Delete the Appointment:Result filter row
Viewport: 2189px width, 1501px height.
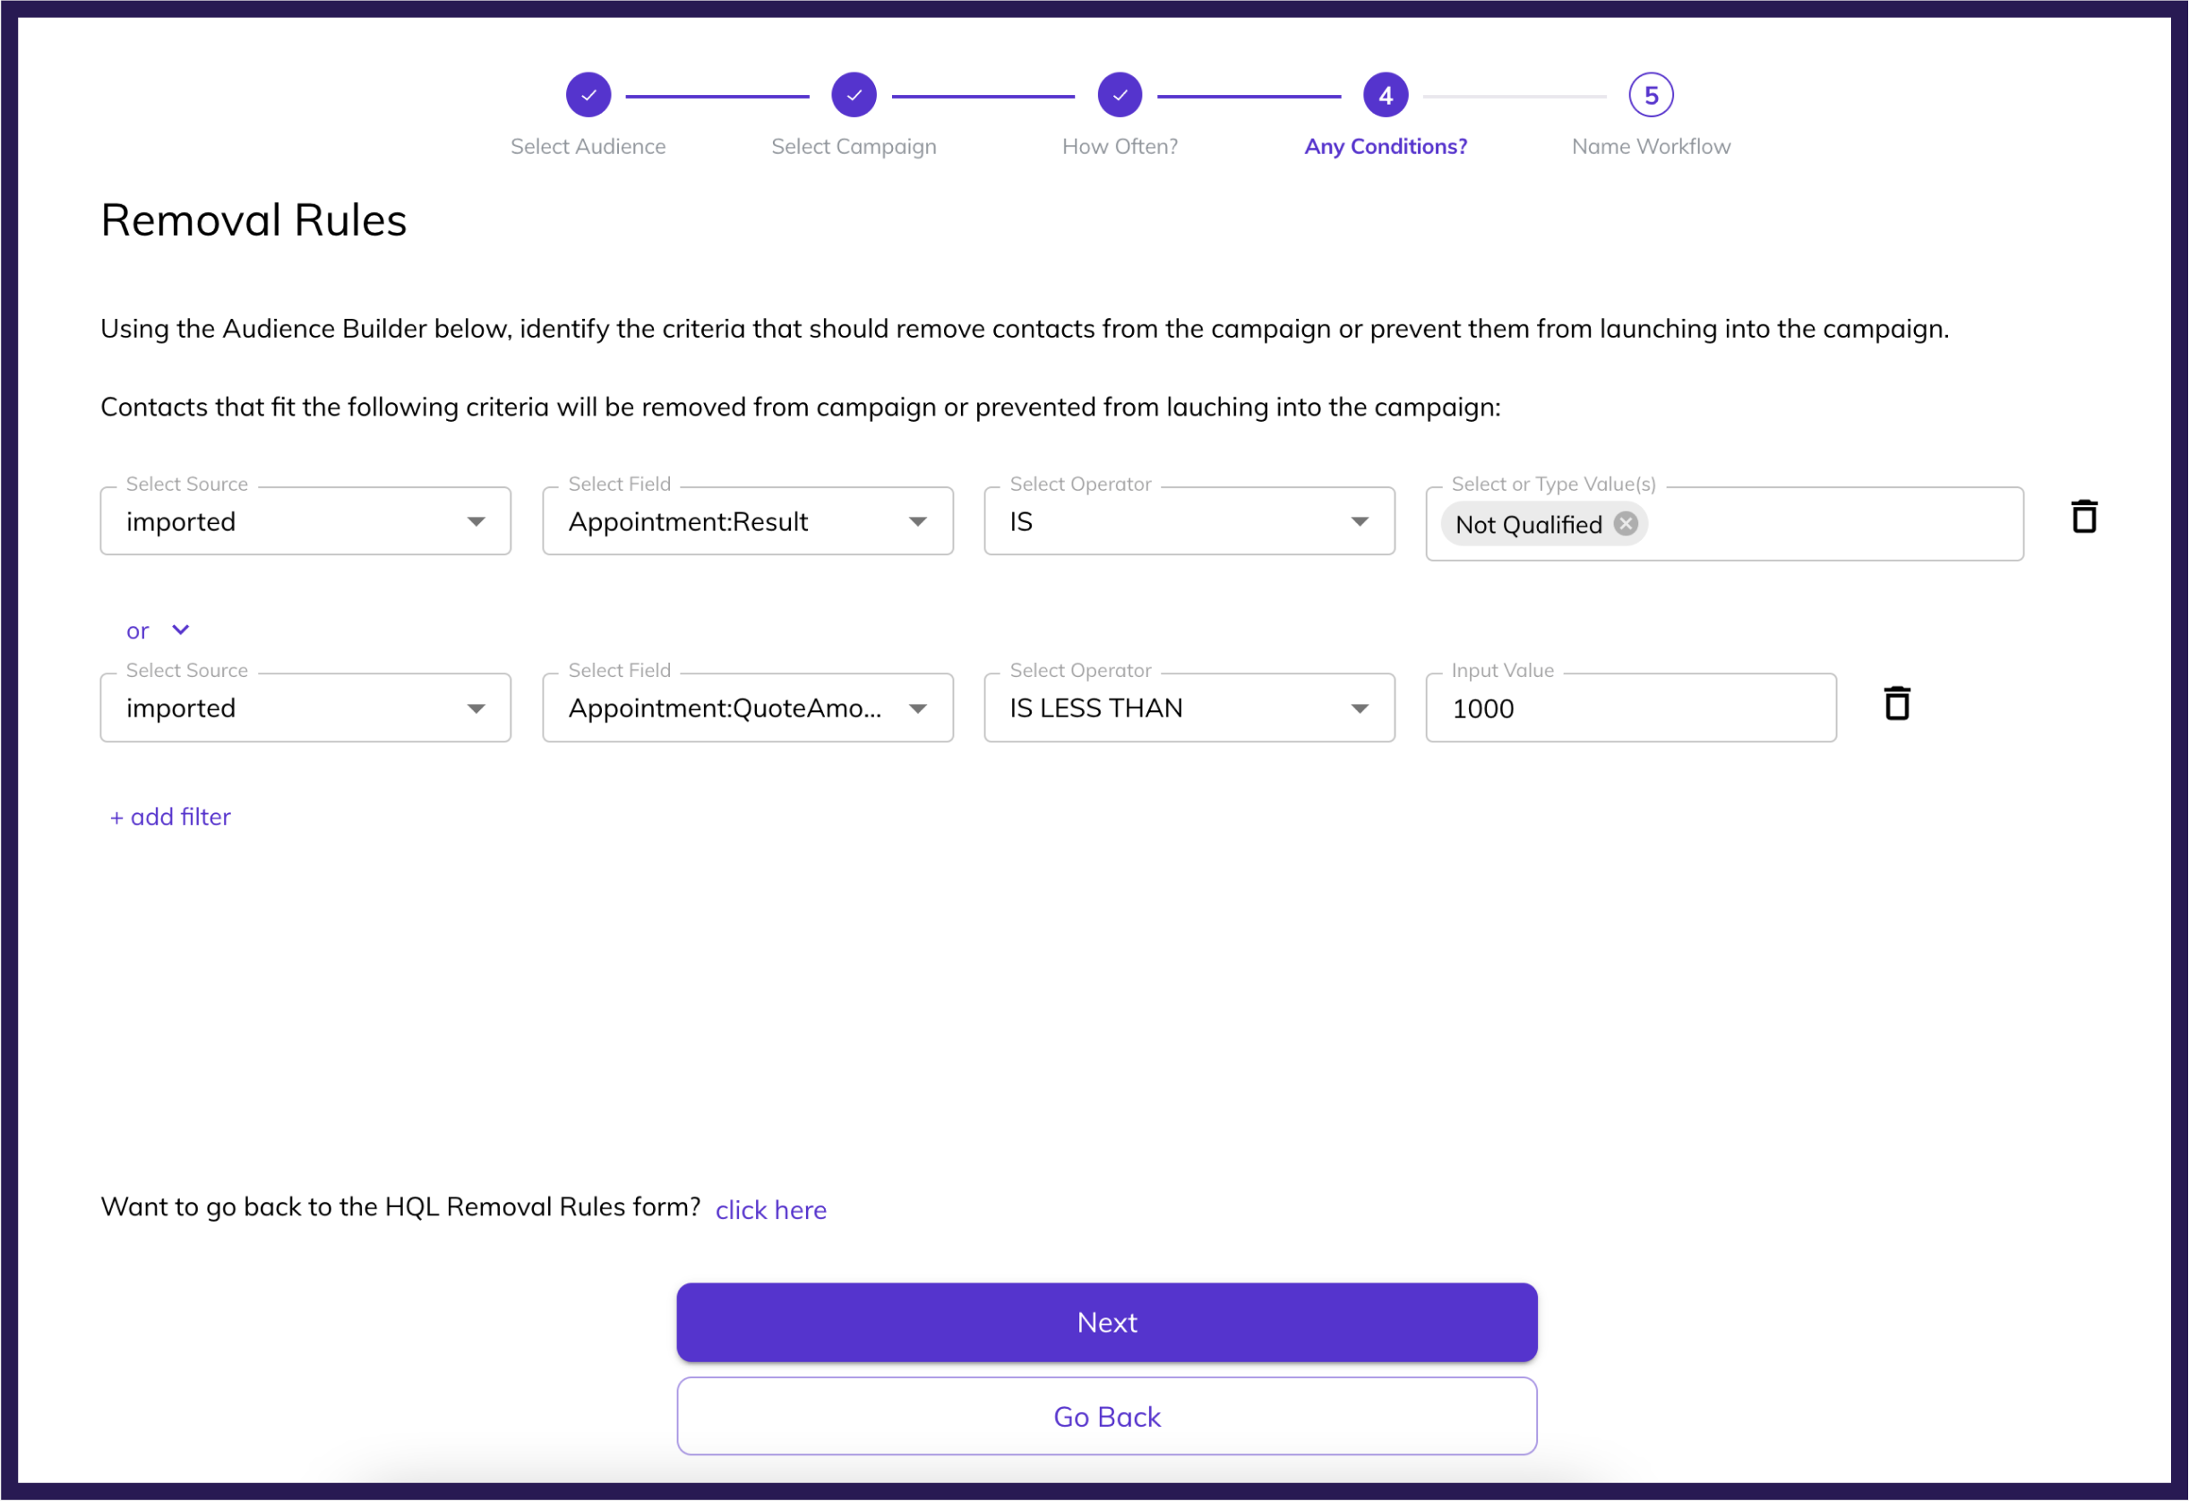click(x=2083, y=517)
